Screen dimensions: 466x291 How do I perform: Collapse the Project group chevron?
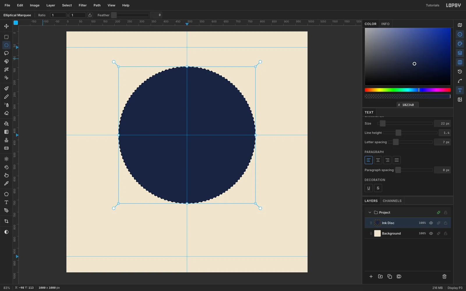click(x=370, y=212)
